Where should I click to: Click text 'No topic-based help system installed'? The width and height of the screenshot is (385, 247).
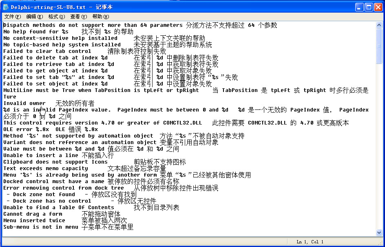62,45
